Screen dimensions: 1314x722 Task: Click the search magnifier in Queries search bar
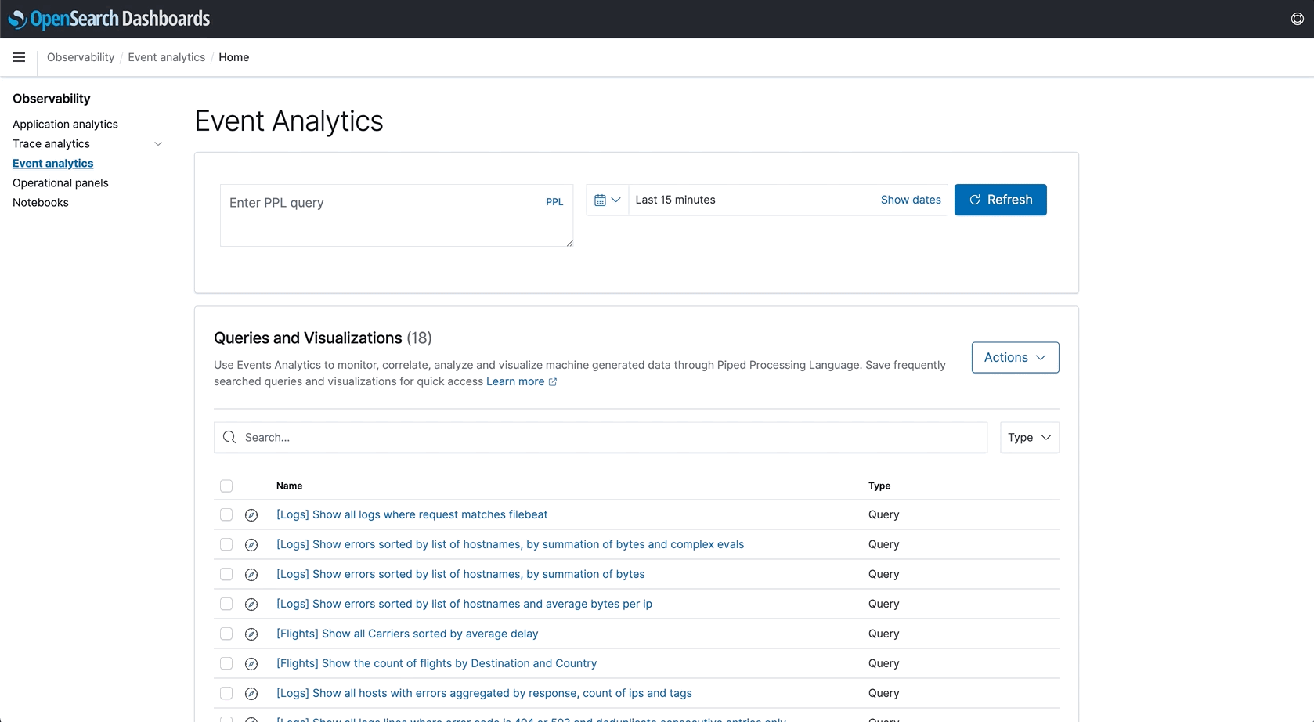(x=229, y=437)
